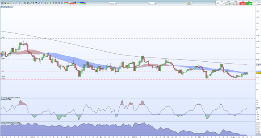Open the chart style dropdown arrow
Screen dimensions: 261x138
(192, 3)
